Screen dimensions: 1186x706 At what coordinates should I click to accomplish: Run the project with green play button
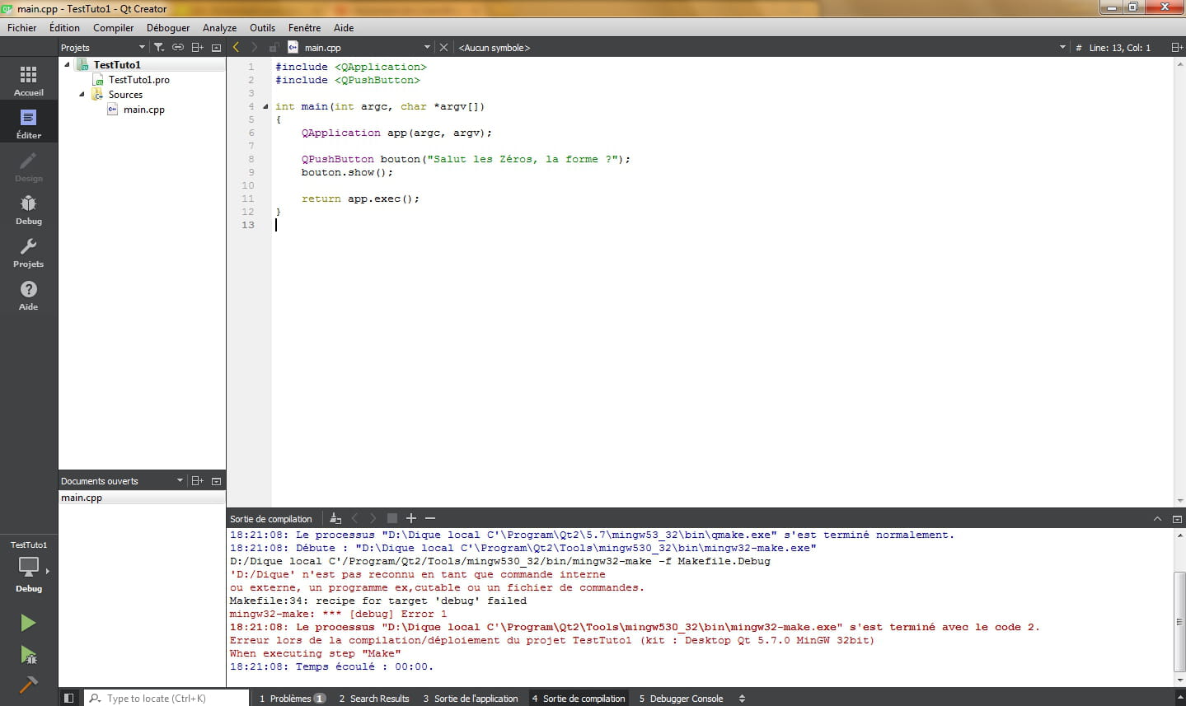coord(28,623)
